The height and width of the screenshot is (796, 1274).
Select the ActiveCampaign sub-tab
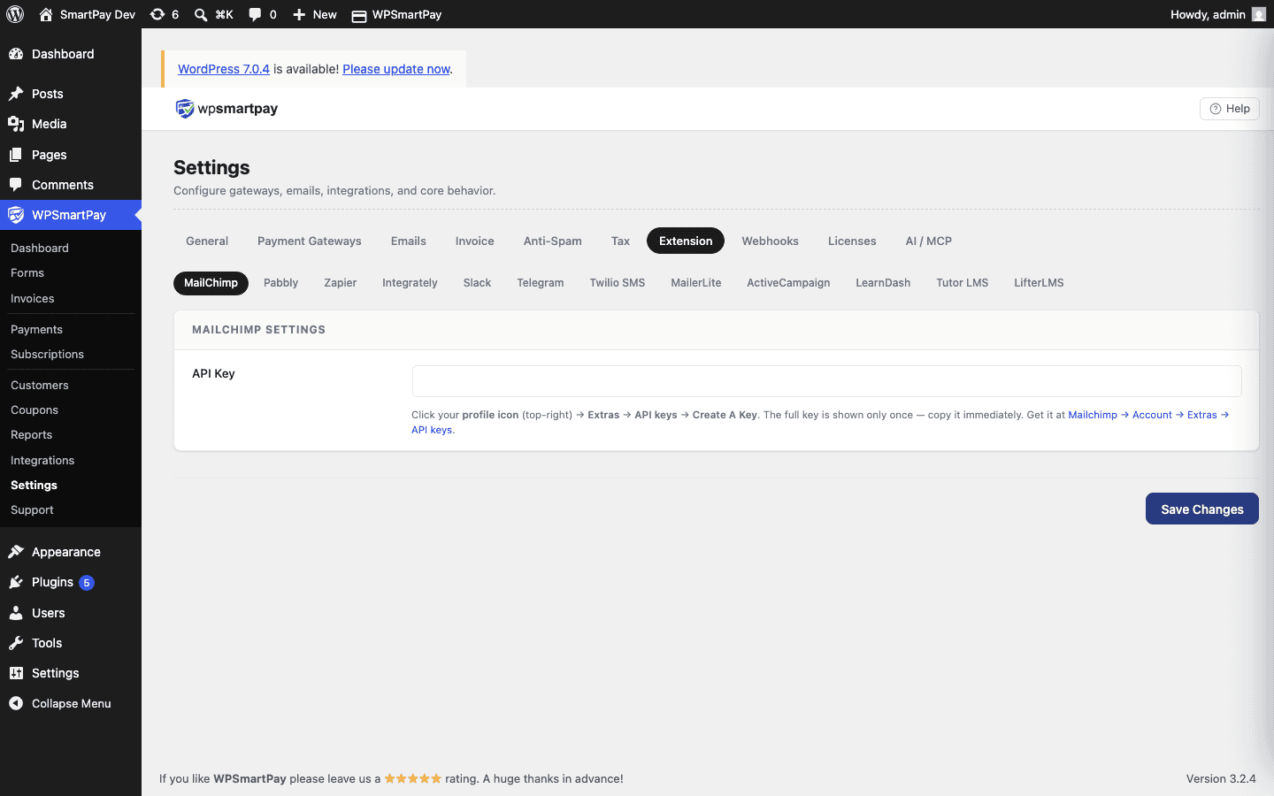[x=788, y=283]
